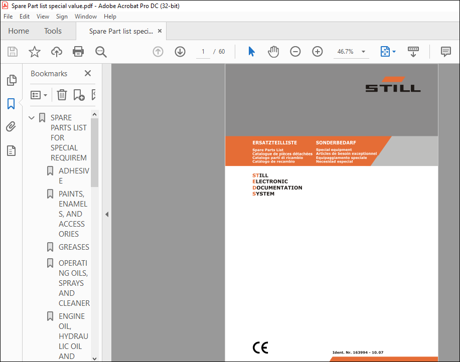Screen dimensions: 460x362
Task: Open fit page options dropdown arrow
Action: pyautogui.click(x=394, y=52)
